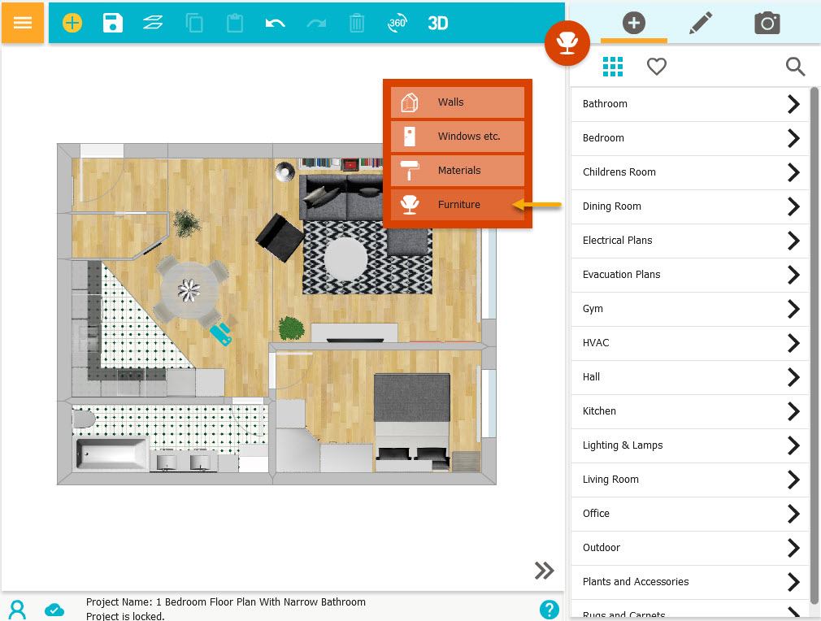Switch to 3D view mode
Screen dimensions: 821x621
click(x=437, y=23)
